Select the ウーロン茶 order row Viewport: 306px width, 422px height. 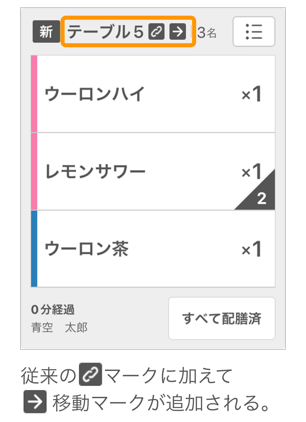153,249
